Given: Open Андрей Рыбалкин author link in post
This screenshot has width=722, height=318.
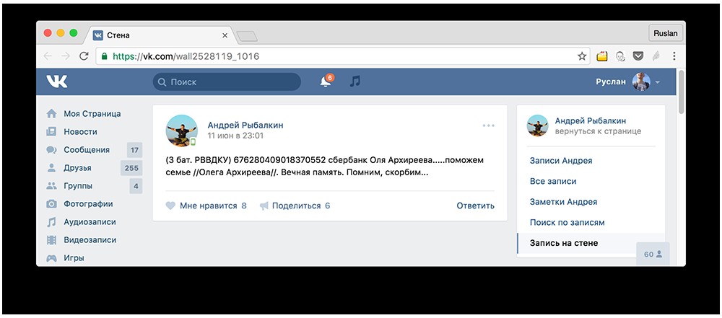Looking at the screenshot, I should tap(245, 125).
